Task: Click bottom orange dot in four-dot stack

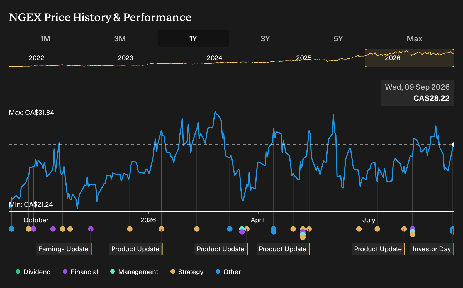Action: click(x=303, y=237)
